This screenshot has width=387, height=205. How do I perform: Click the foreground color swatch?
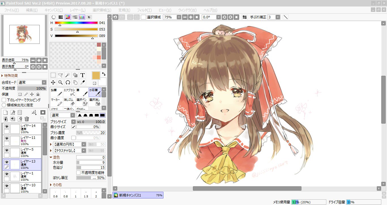pos(96,75)
